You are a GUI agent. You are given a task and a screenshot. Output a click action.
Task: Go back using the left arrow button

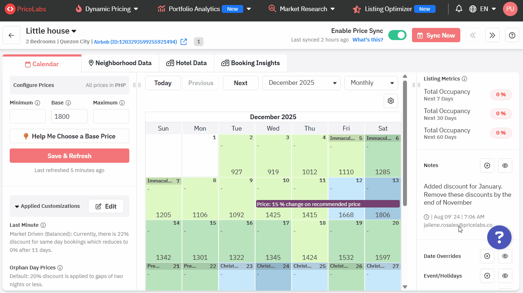point(11,35)
